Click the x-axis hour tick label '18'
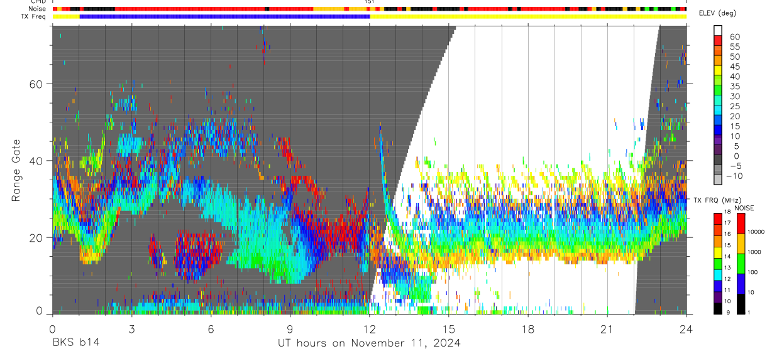The height and width of the screenshot is (356, 772). [x=528, y=330]
